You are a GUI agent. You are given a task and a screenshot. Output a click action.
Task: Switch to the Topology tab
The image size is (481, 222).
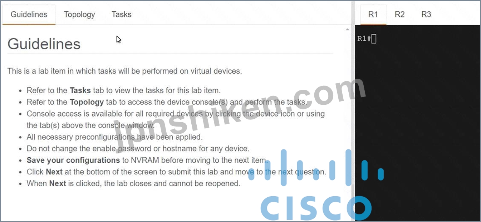pyautogui.click(x=79, y=14)
